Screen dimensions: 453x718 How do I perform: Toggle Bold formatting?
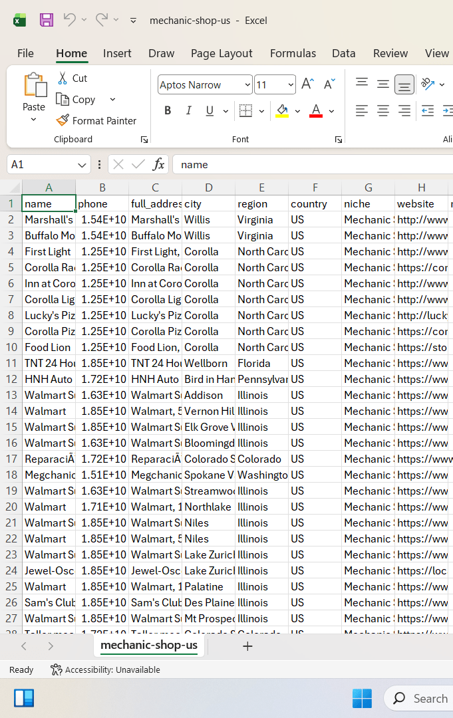coord(168,110)
